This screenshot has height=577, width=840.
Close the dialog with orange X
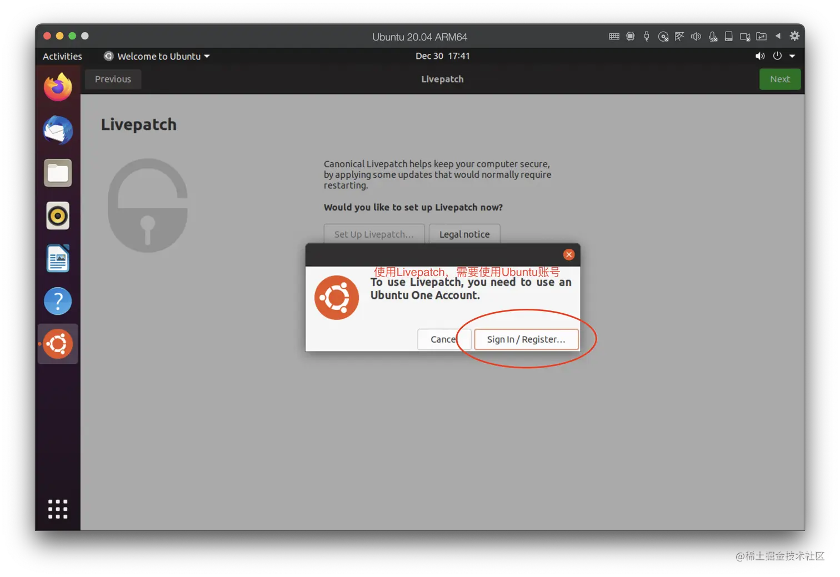(x=569, y=254)
